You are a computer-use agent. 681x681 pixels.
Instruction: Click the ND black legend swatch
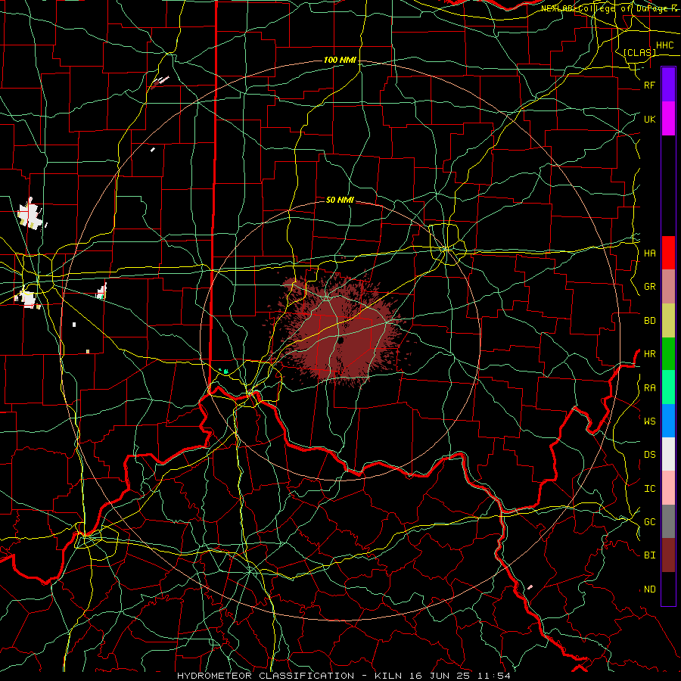click(668, 589)
